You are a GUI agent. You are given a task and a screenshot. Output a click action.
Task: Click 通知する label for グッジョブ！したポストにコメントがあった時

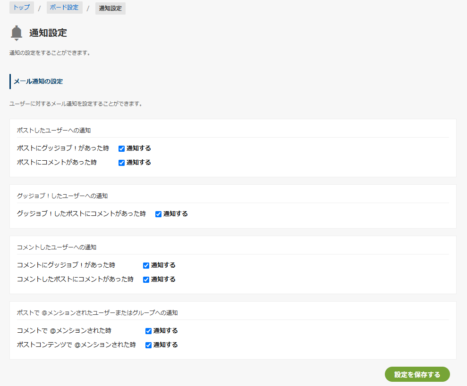pos(176,214)
